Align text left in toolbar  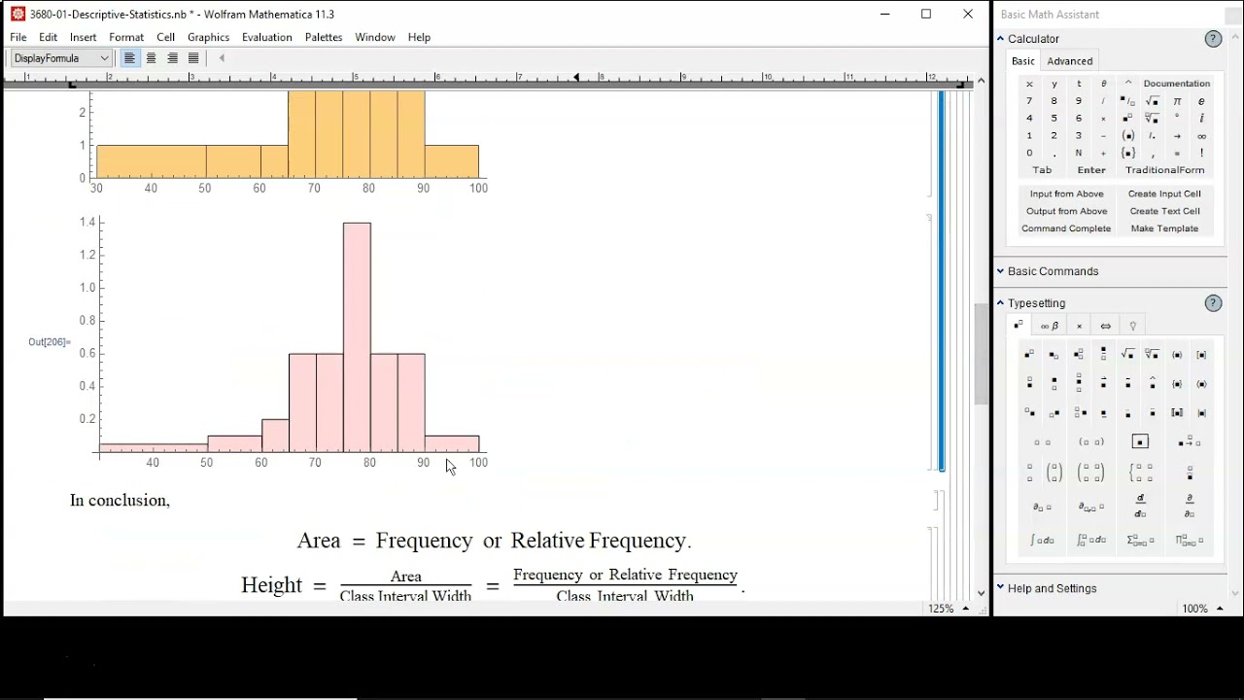pos(129,58)
